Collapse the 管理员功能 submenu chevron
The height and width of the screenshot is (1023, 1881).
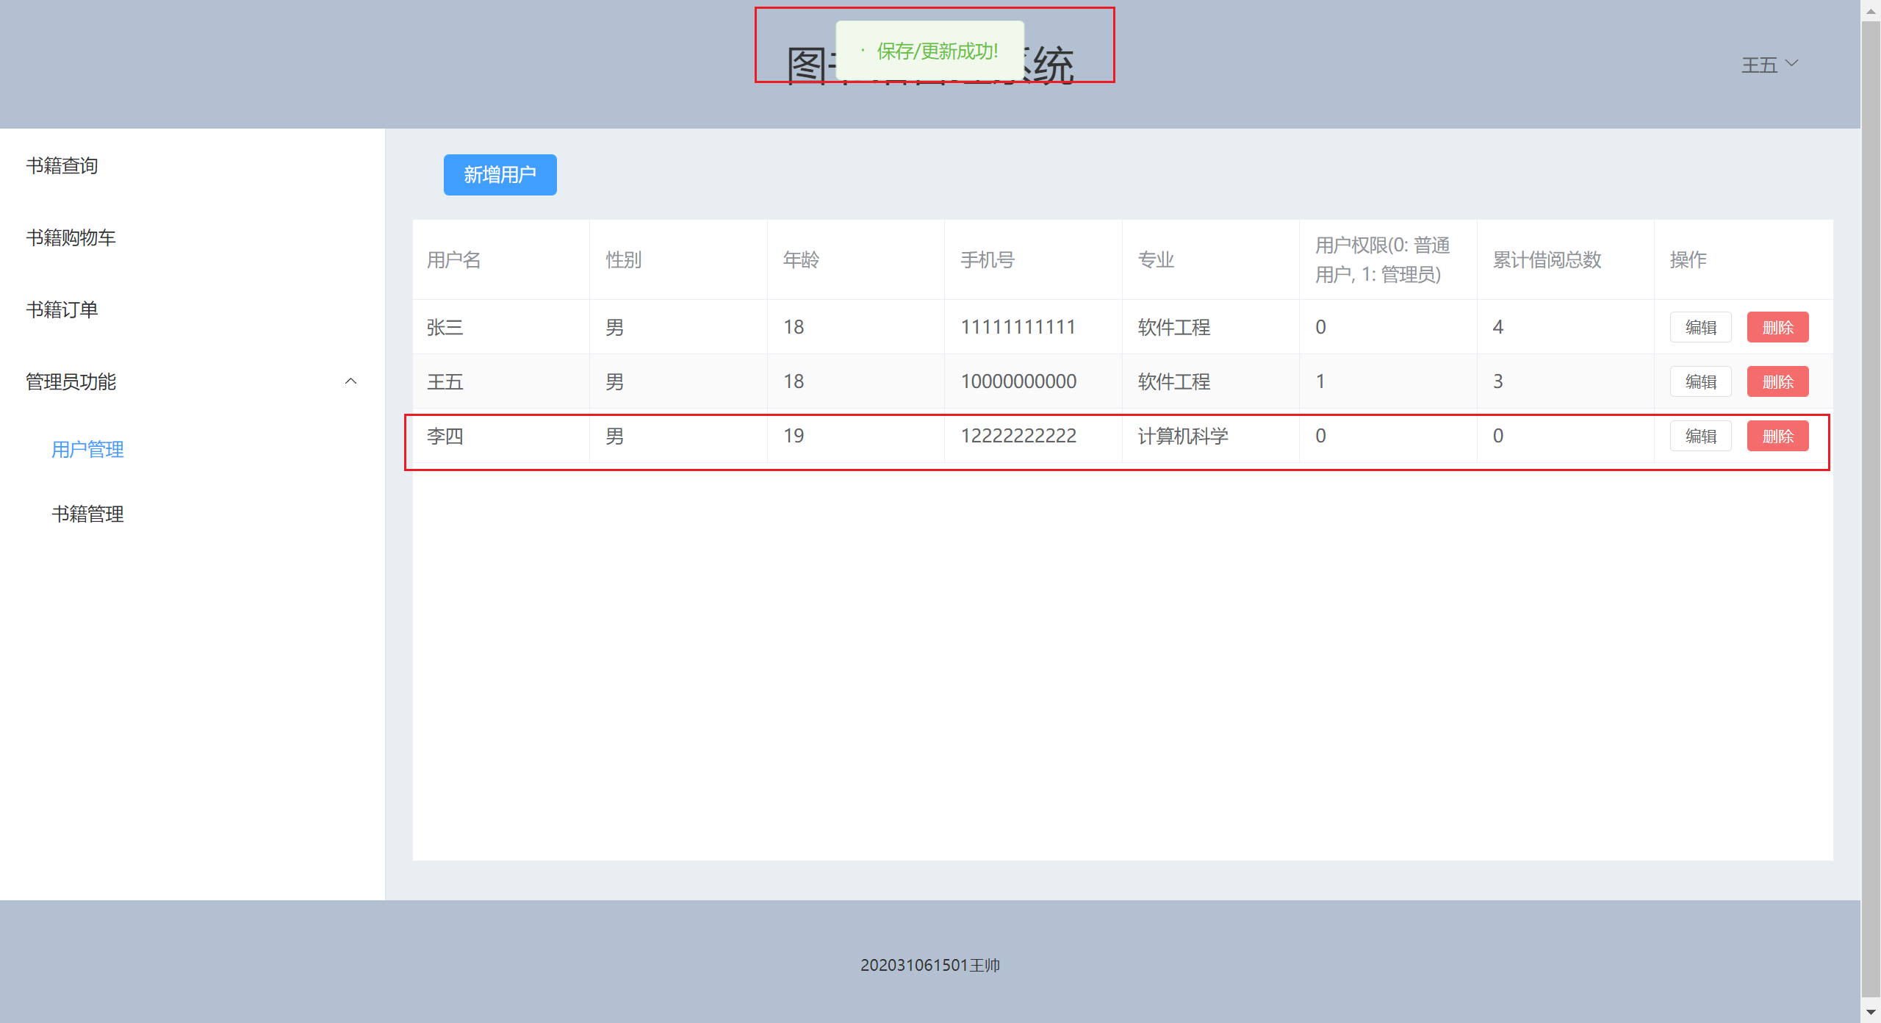pyautogui.click(x=351, y=381)
